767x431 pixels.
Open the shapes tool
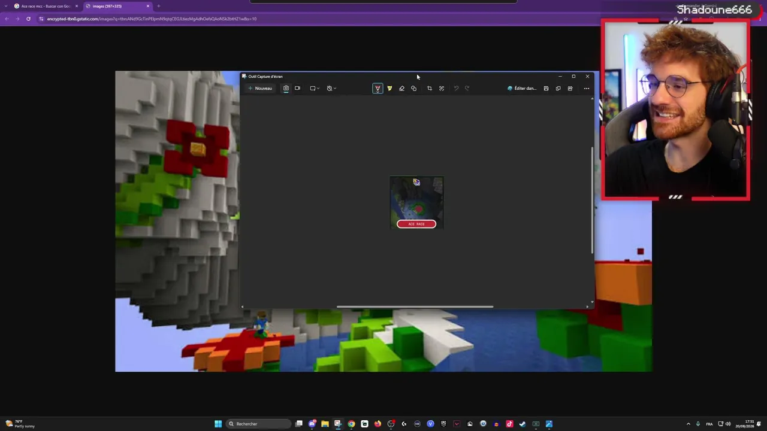[413, 89]
